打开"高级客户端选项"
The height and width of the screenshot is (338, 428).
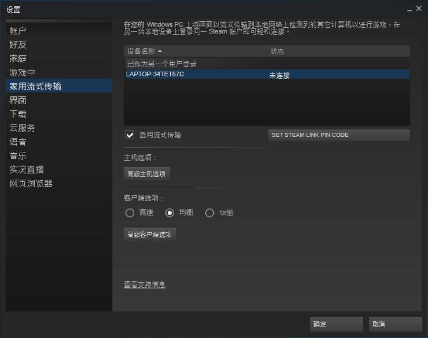click(149, 234)
